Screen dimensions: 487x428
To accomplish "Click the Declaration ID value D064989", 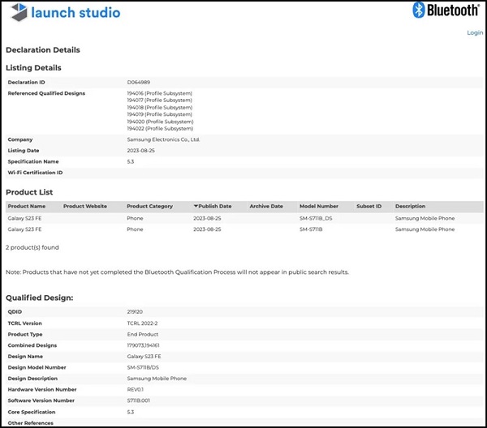I will (x=140, y=83).
